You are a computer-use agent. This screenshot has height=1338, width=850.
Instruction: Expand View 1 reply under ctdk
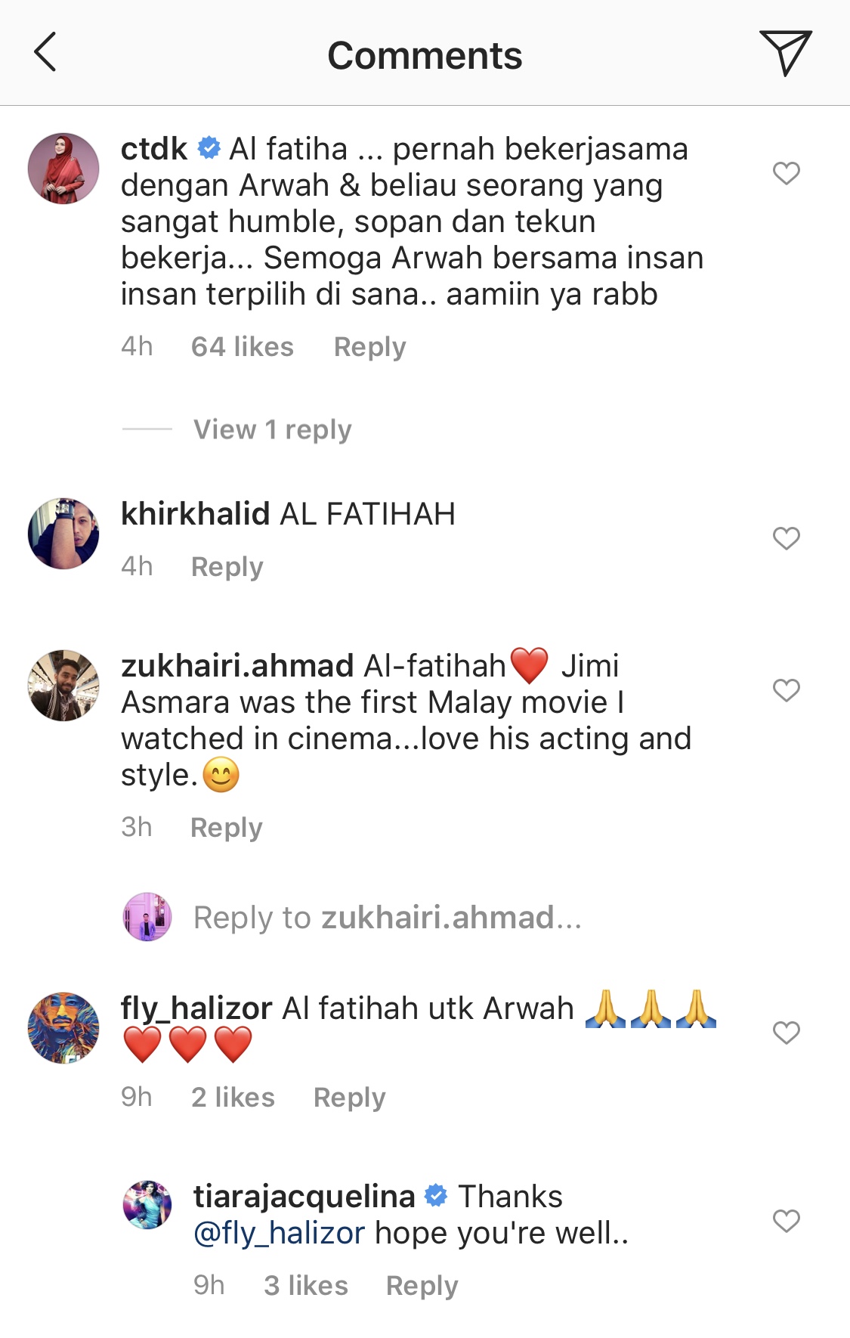click(272, 429)
